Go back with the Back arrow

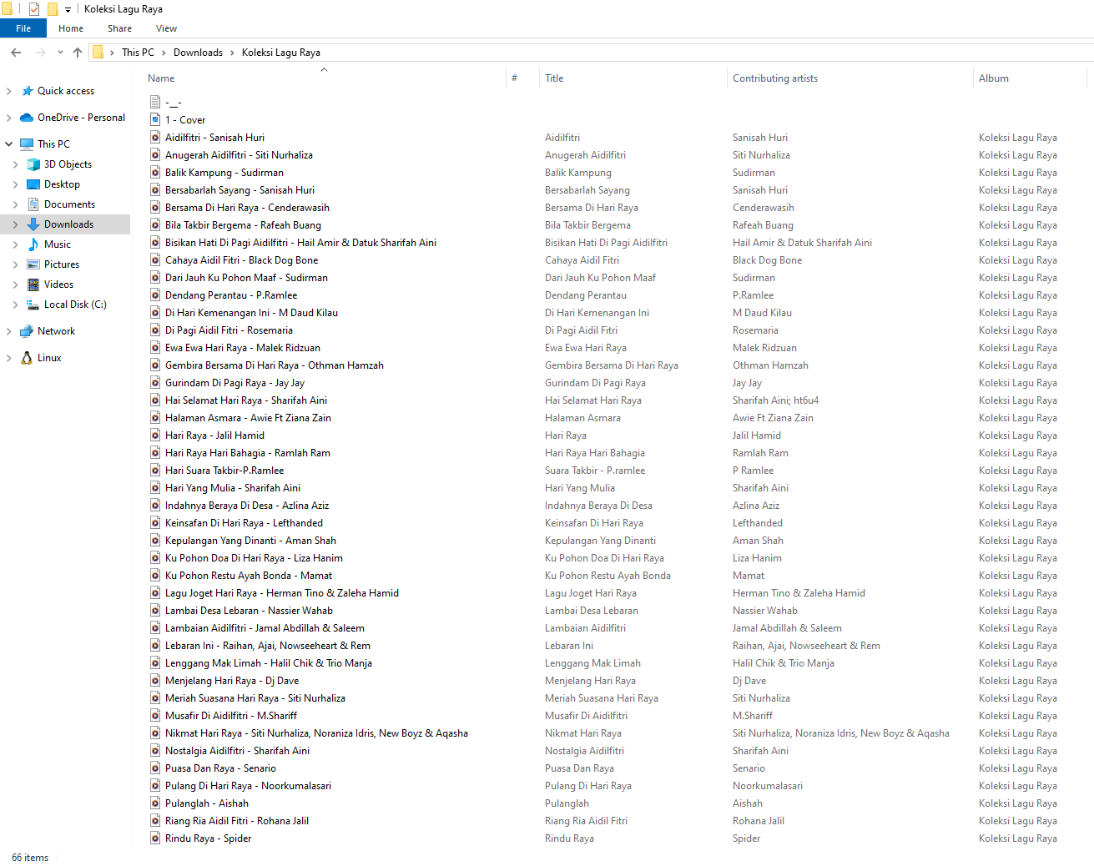tap(16, 53)
